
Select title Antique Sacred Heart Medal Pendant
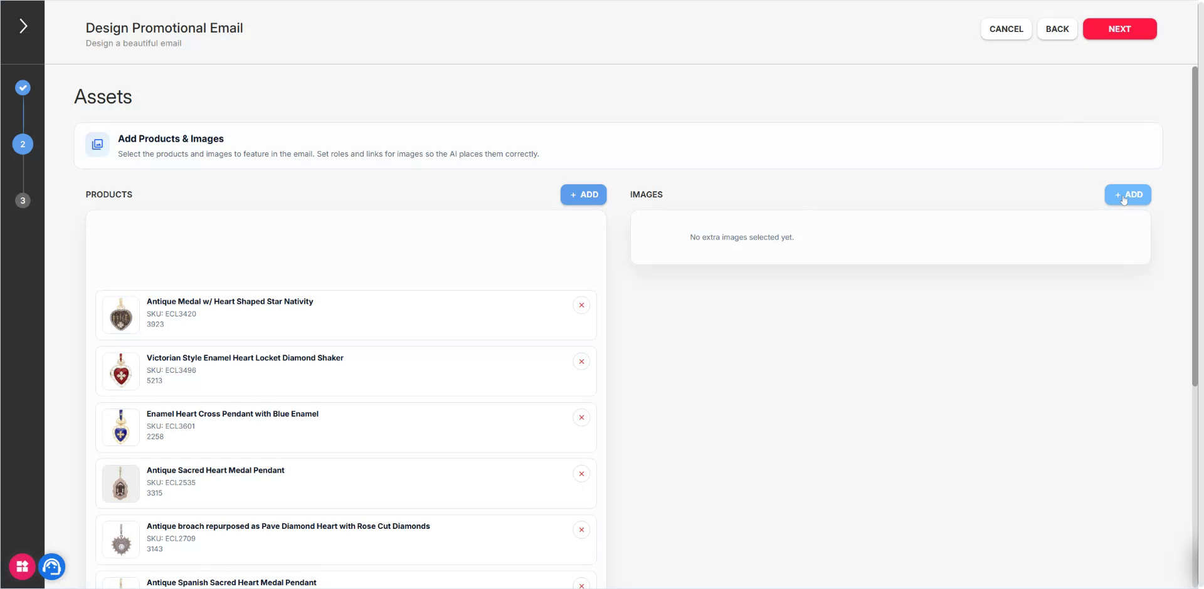pyautogui.click(x=215, y=471)
